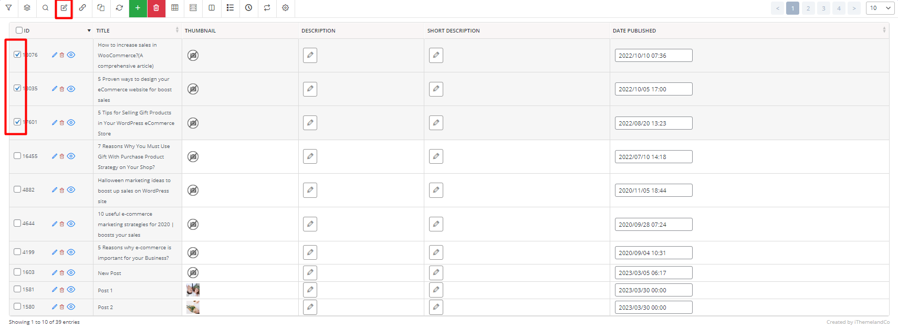Go to pagination page 2
Viewport: 898px width, 328px height.
point(808,8)
